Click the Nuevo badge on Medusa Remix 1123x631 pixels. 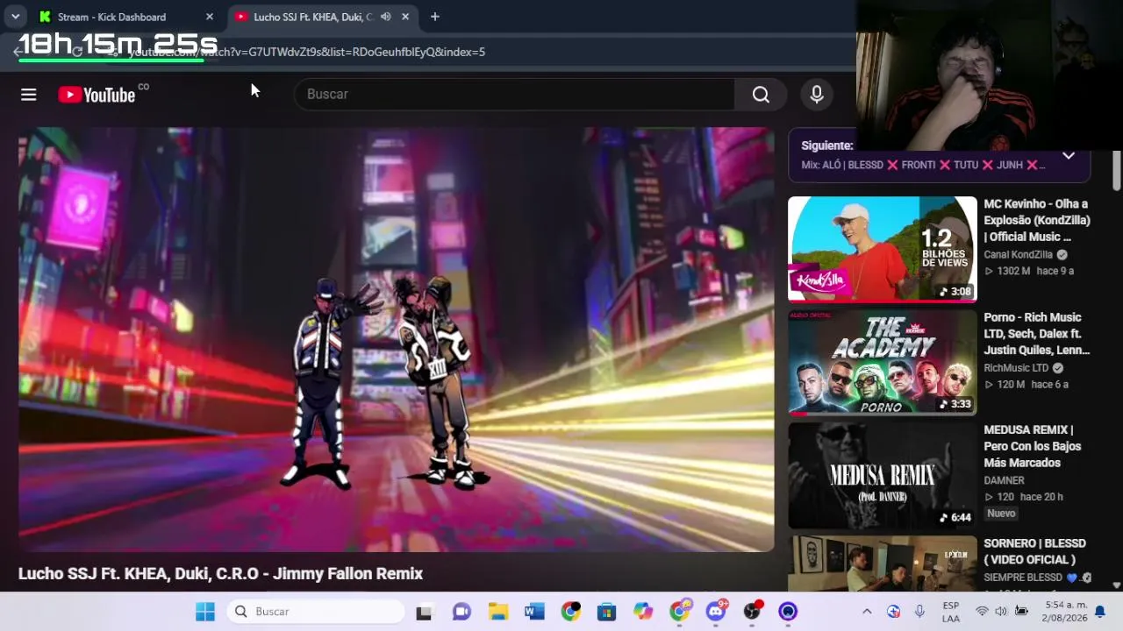click(x=1001, y=514)
